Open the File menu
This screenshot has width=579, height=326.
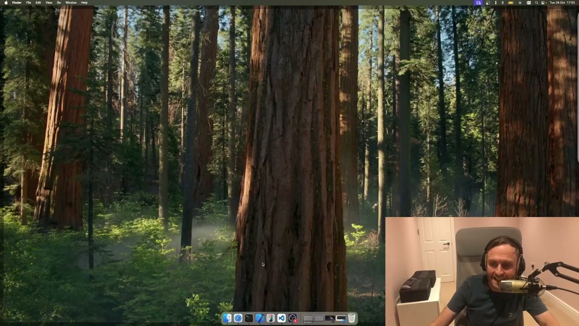tap(28, 2)
